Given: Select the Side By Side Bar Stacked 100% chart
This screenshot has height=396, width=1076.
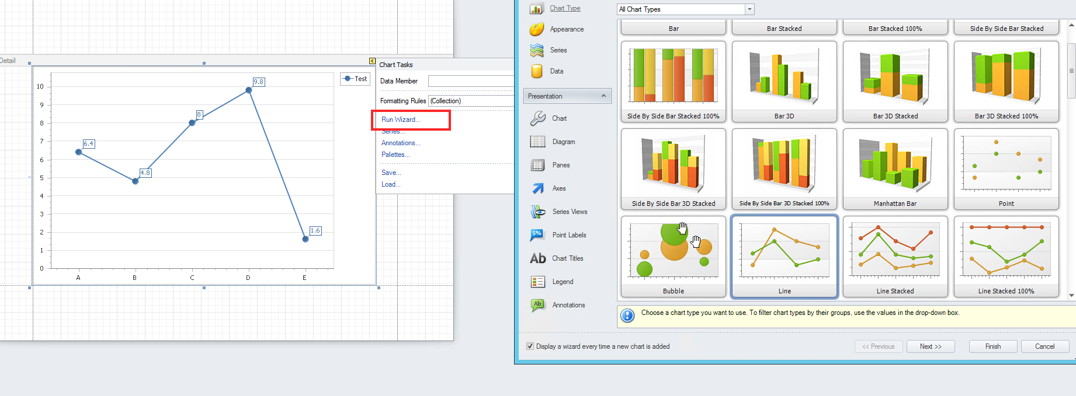Looking at the screenshot, I should 674,82.
